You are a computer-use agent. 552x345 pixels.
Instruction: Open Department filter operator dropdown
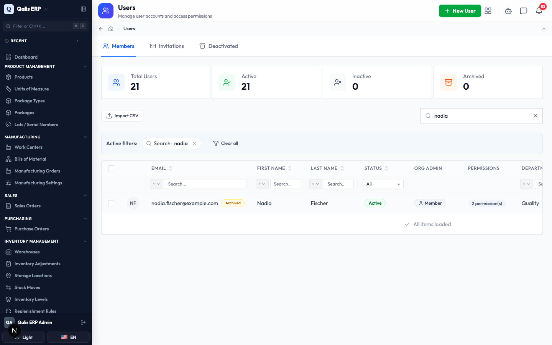pos(527,184)
